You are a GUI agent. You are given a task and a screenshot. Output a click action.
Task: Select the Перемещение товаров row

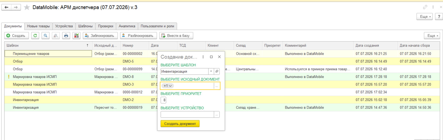pos(222,54)
